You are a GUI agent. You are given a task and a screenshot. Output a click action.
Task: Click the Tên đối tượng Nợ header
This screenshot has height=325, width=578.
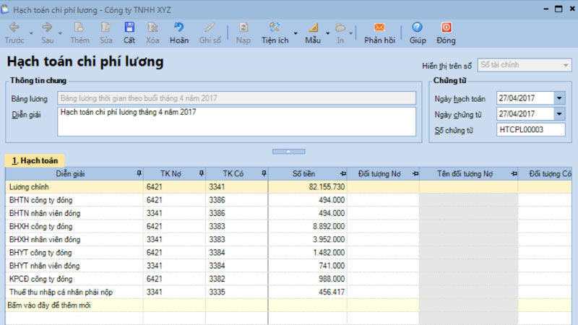coord(465,173)
